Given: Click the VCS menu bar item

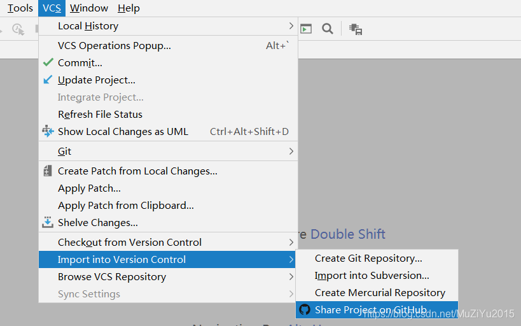Looking at the screenshot, I should pyautogui.click(x=52, y=8).
